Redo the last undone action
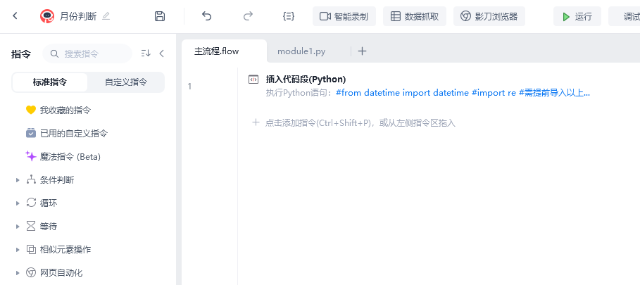Screen dimensions: 640x285 [x=248, y=16]
